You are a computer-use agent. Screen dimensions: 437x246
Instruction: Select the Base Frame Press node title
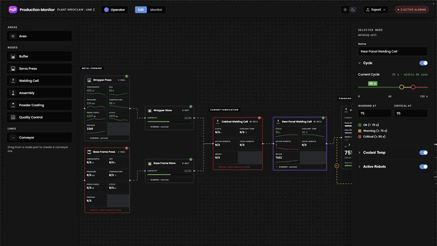pyautogui.click(x=104, y=152)
